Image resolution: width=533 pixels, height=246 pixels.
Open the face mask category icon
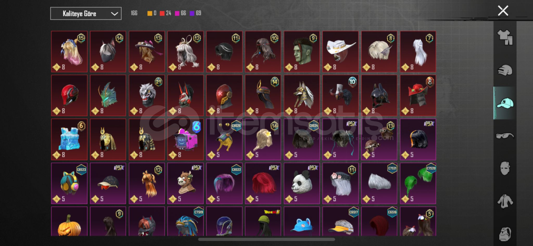point(505,168)
